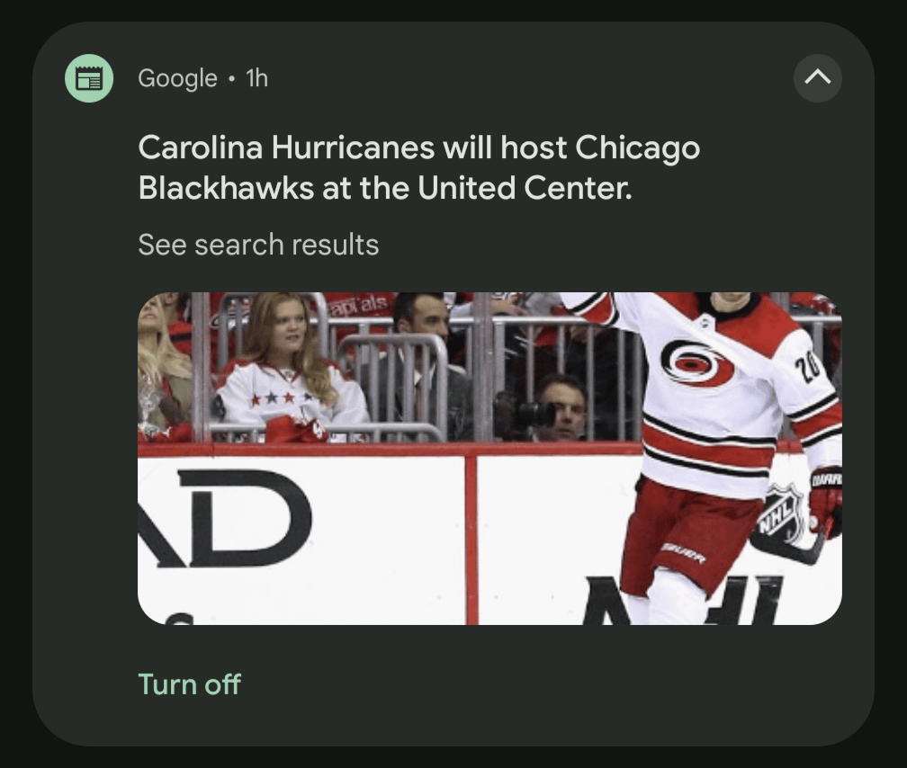The image size is (907, 768).
Task: Open the Carolina Hurricanes headline
Action: click(418, 167)
